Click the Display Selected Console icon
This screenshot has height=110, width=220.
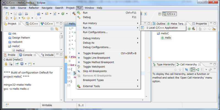[22, 64]
